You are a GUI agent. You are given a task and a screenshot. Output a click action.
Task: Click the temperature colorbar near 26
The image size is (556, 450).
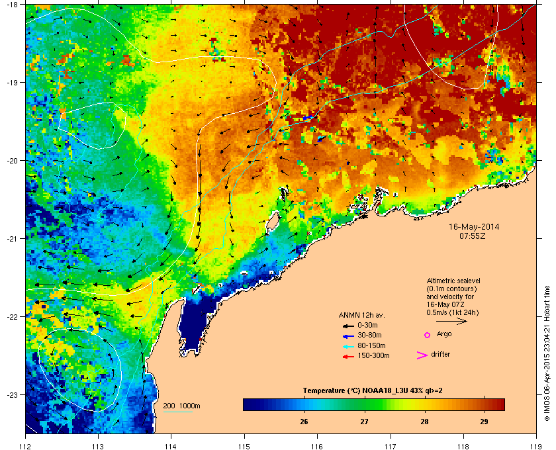[304, 404]
